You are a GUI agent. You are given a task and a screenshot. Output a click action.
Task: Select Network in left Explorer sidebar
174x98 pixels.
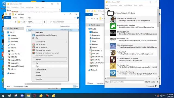pyautogui.click(x=12, y=73)
